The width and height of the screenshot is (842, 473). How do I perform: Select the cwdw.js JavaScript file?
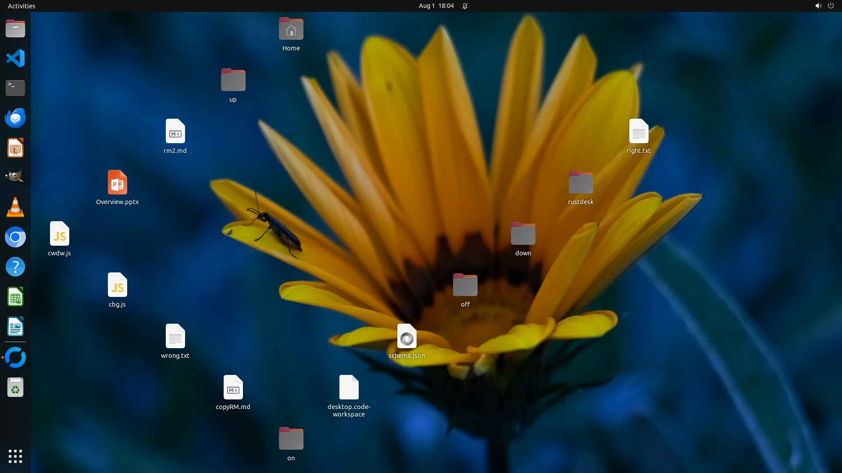coord(59,234)
